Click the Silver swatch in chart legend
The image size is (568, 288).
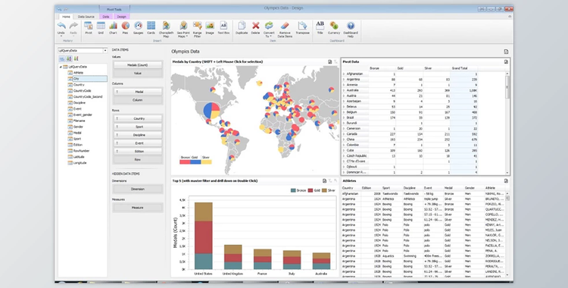(x=324, y=190)
